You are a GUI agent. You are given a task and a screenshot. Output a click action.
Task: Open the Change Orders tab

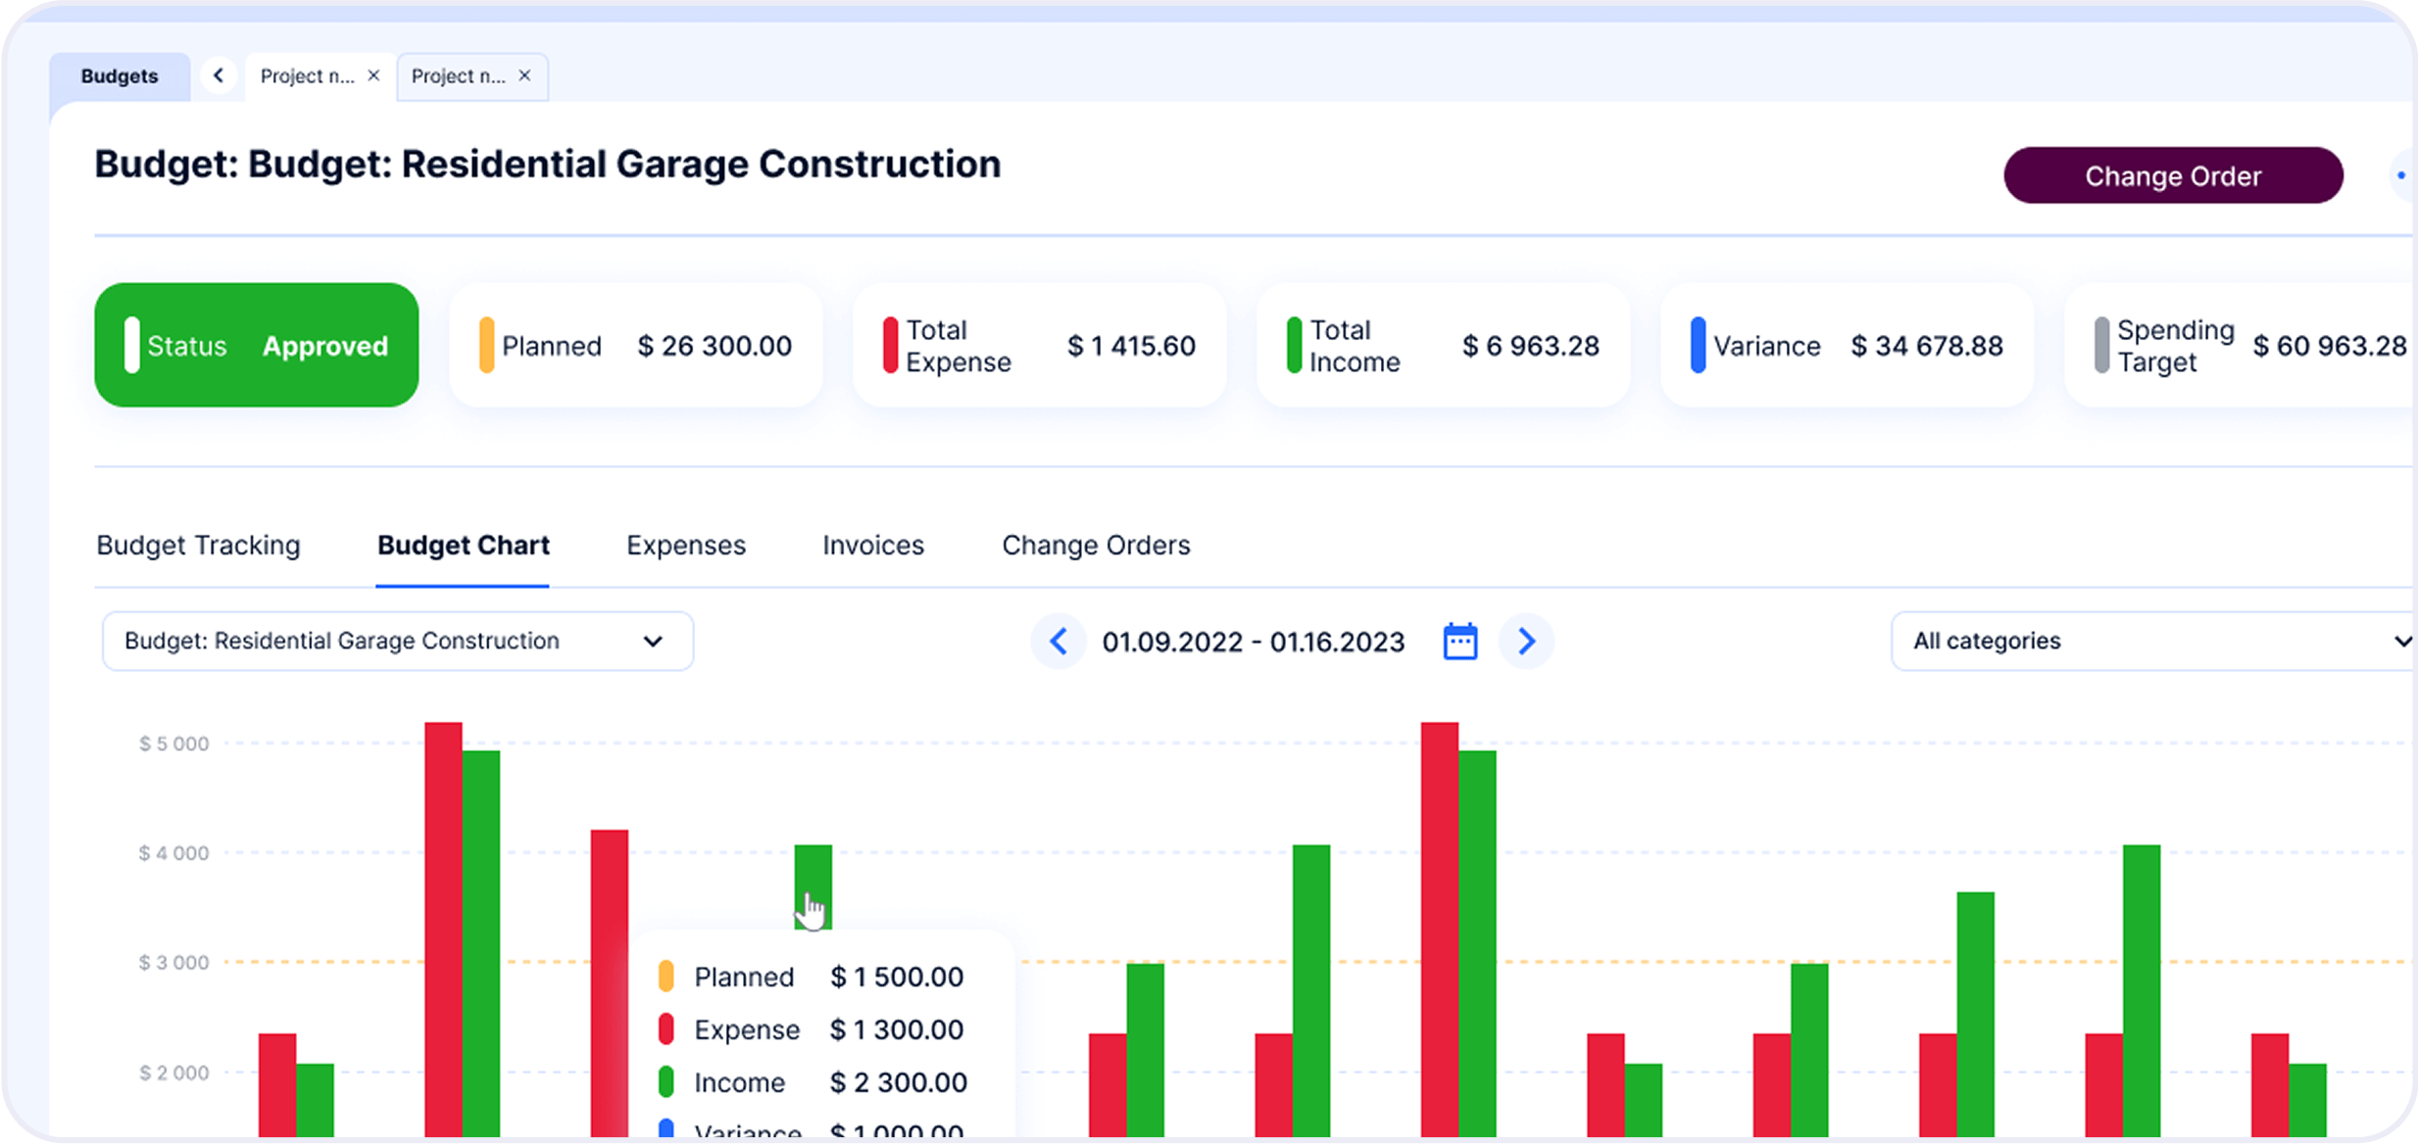pyautogui.click(x=1096, y=545)
